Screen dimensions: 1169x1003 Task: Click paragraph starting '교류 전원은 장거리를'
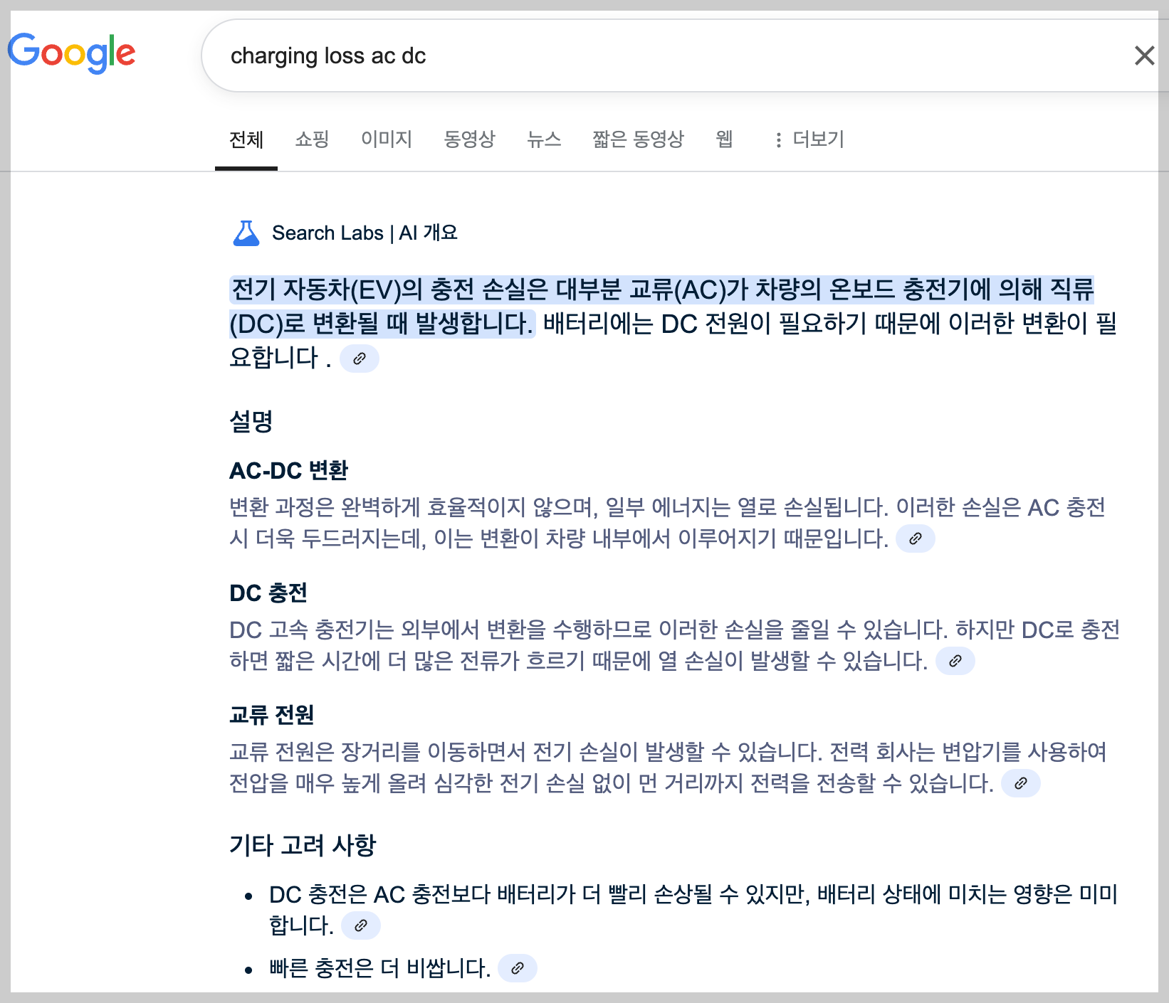pos(668,768)
